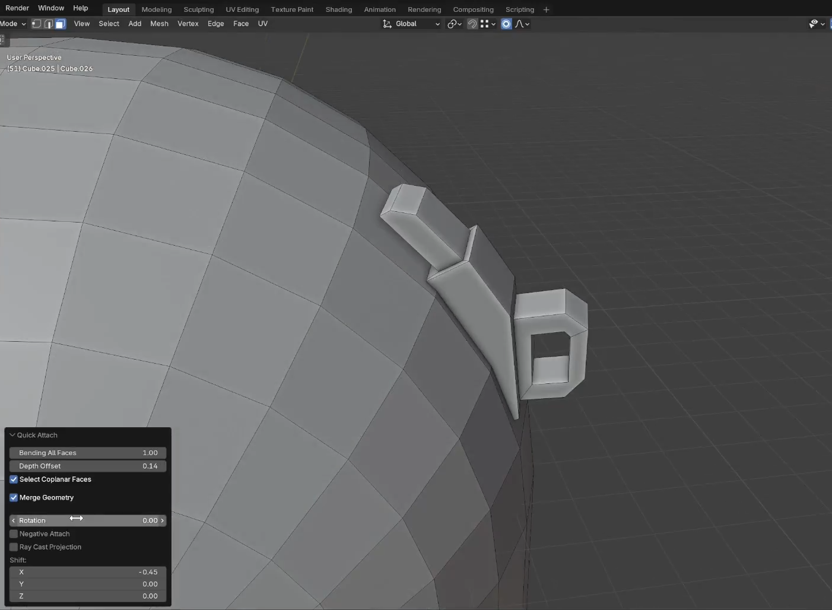Enable Select Coplanar Faces checkbox
The width and height of the screenshot is (832, 610).
(x=14, y=479)
